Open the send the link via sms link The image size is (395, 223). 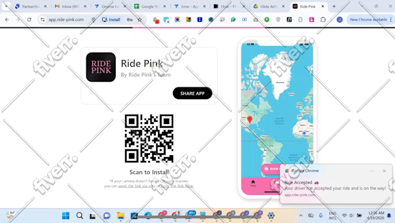(x=137, y=186)
